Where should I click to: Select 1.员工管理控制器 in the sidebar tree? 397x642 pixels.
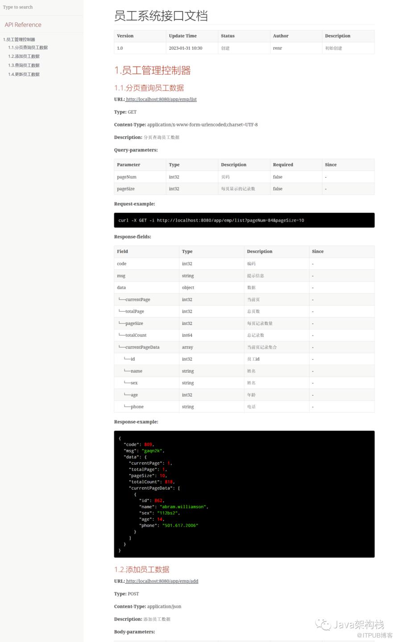(19, 39)
